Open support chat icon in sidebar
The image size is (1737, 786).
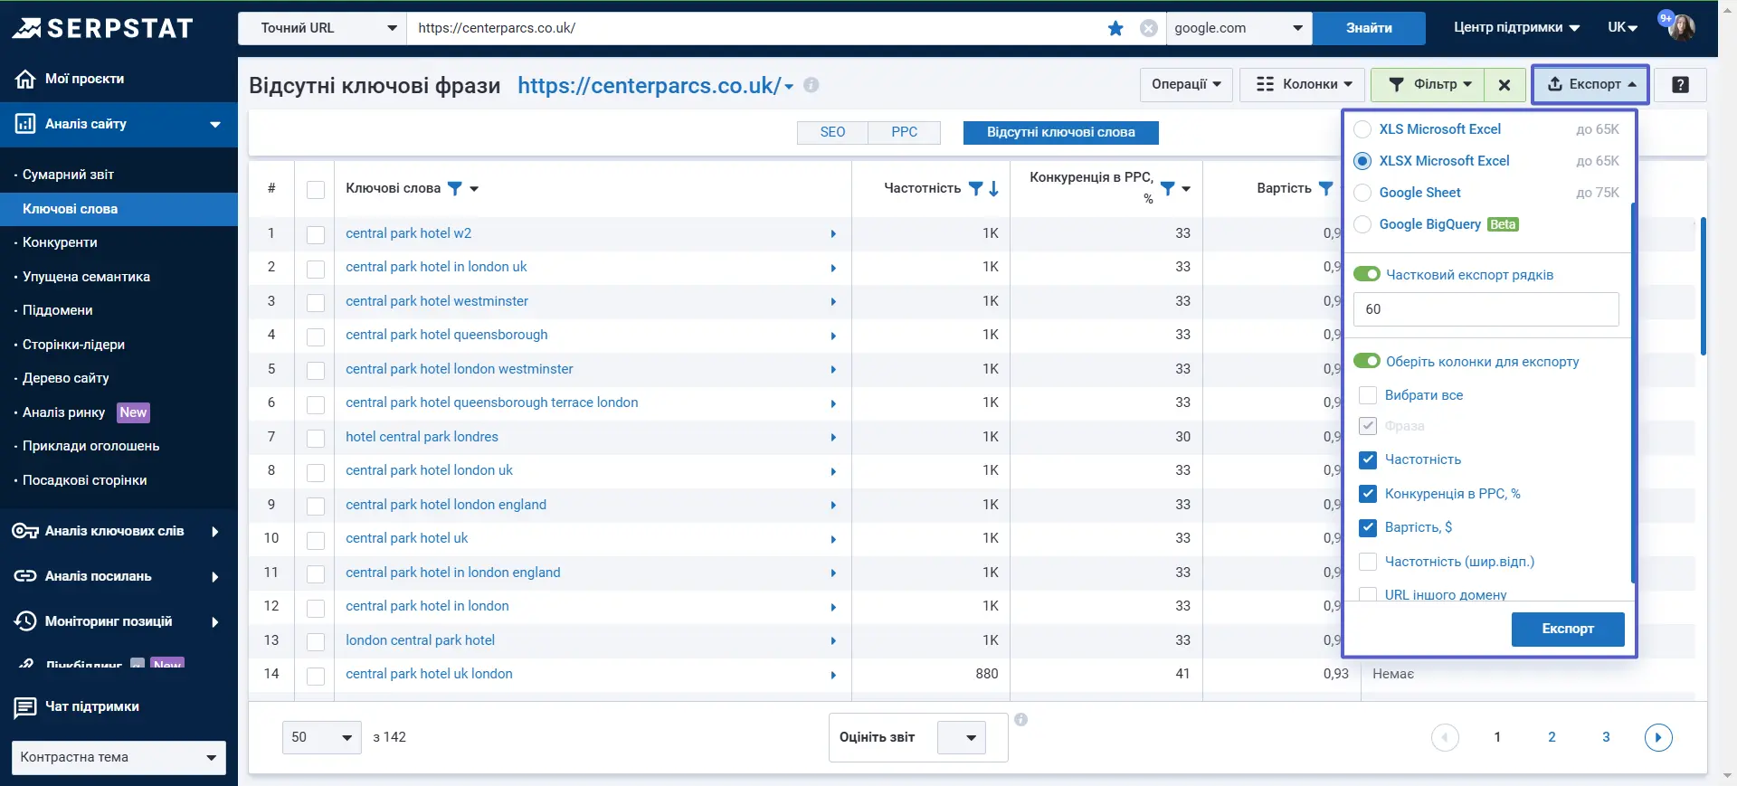25,707
